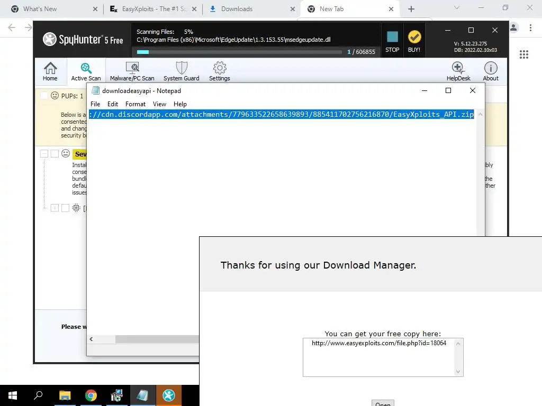Toggle the detected item checkbox
Screen dimensions: 542x406
click(65, 208)
